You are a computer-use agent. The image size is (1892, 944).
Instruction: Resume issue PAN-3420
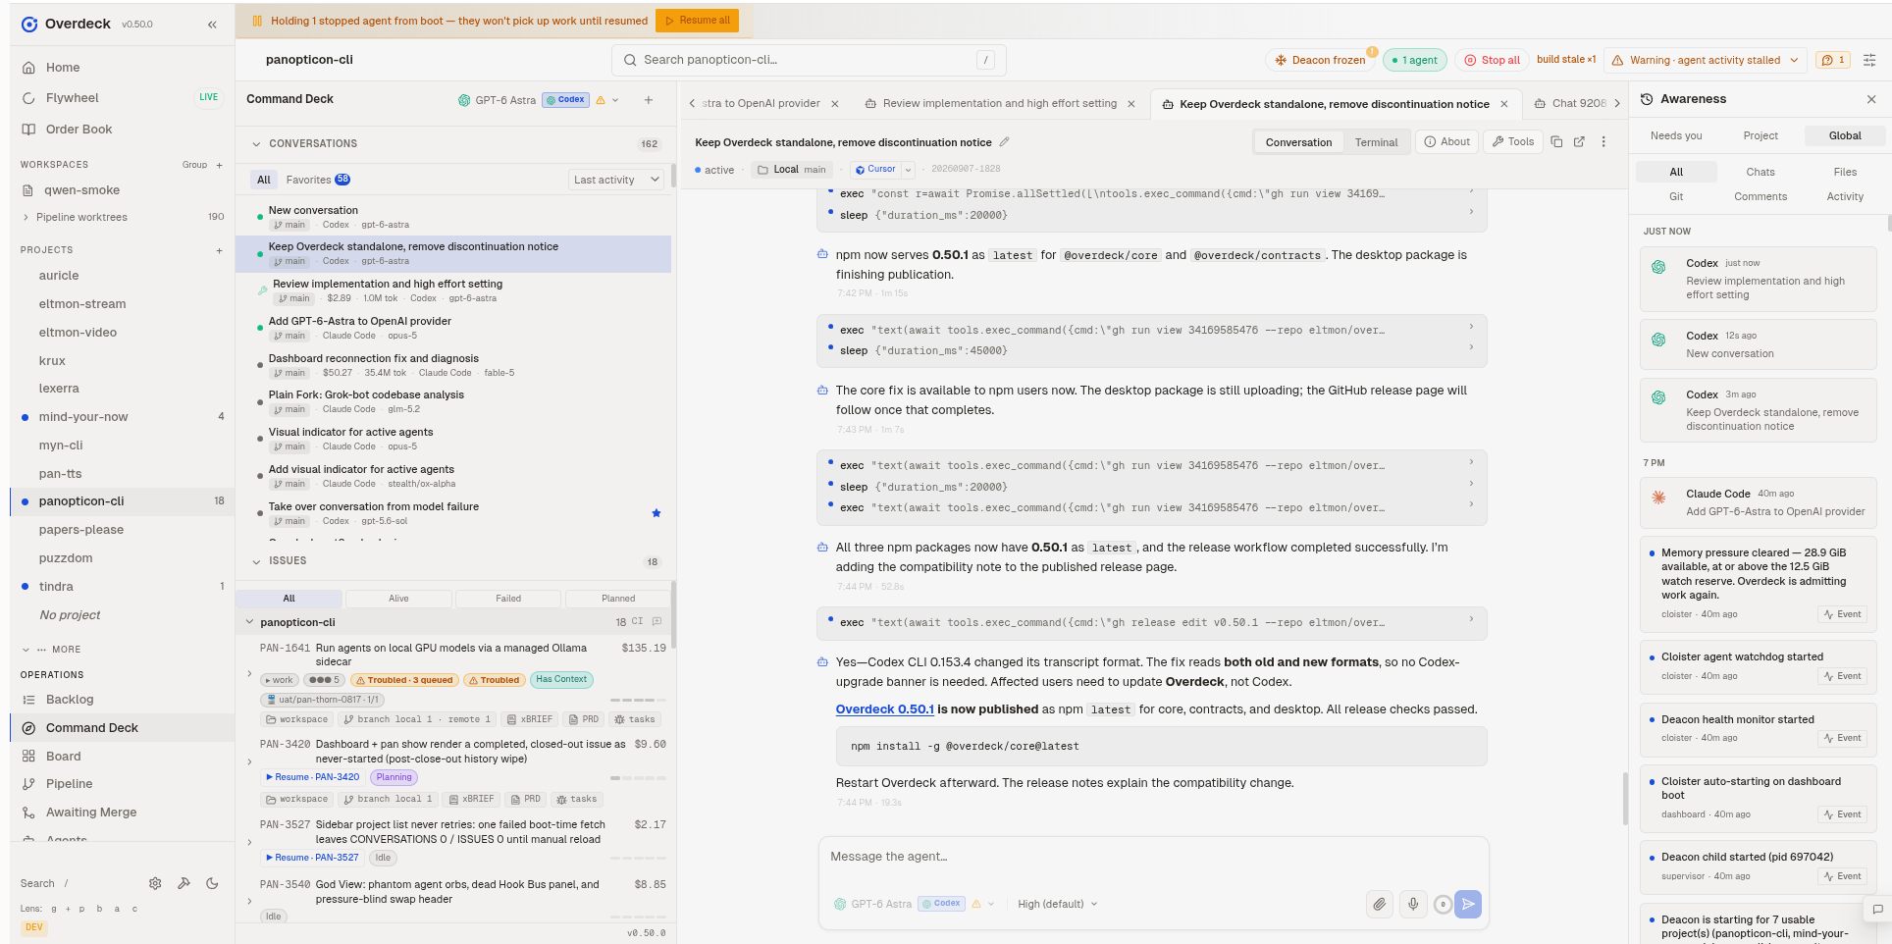coord(313,777)
